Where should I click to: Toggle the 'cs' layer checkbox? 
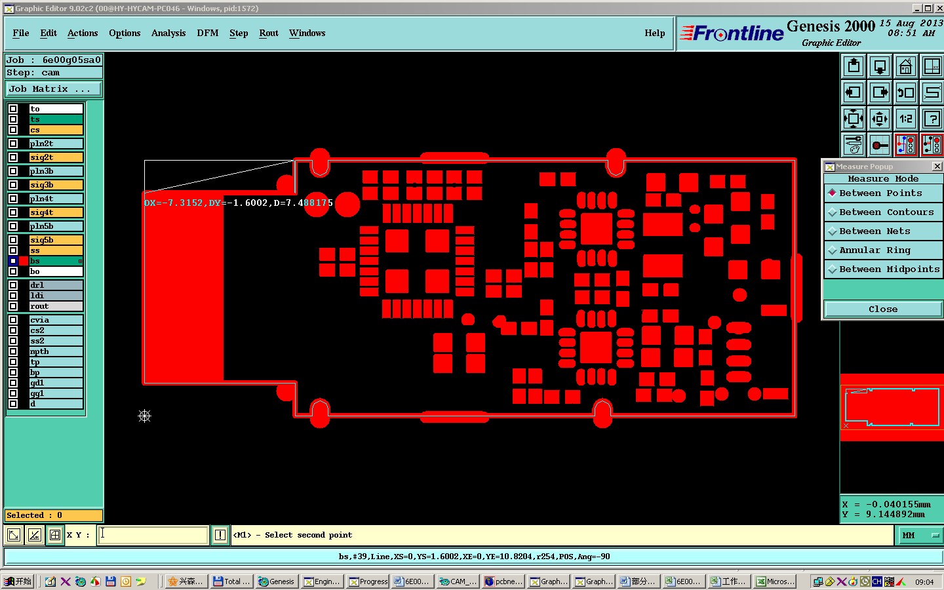pyautogui.click(x=13, y=130)
